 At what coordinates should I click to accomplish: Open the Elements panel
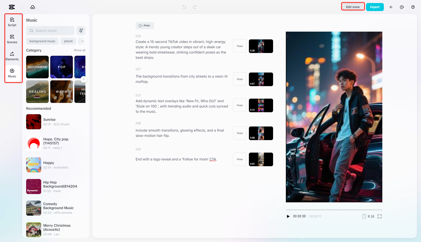coord(12,56)
